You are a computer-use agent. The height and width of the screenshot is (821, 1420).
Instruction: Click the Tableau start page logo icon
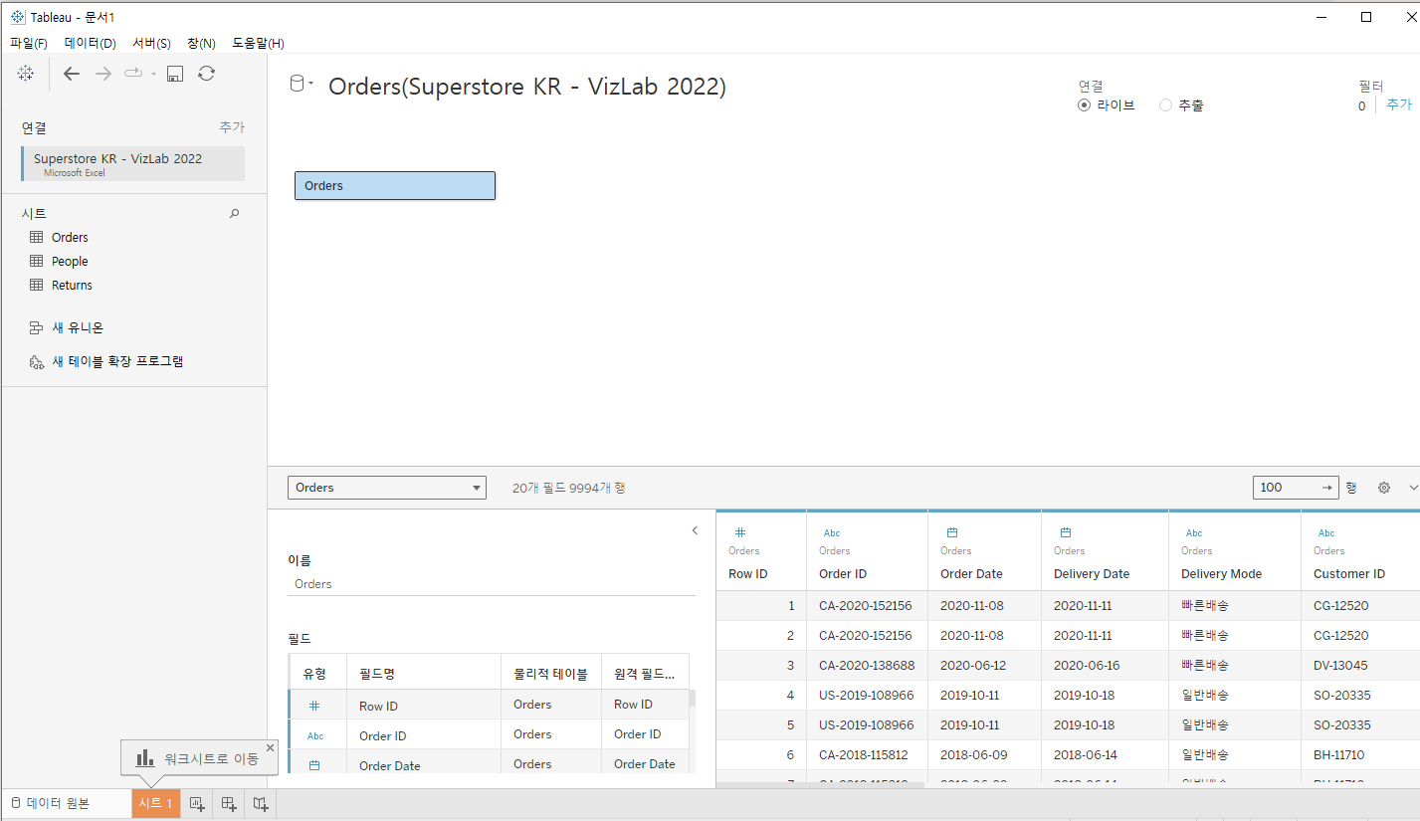[26, 73]
